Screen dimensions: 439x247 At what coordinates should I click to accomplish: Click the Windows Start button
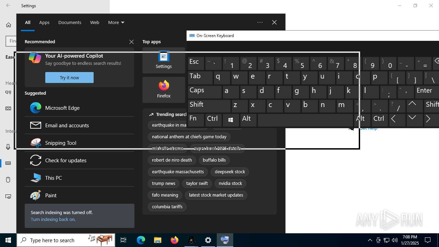pyautogui.click(x=8, y=240)
